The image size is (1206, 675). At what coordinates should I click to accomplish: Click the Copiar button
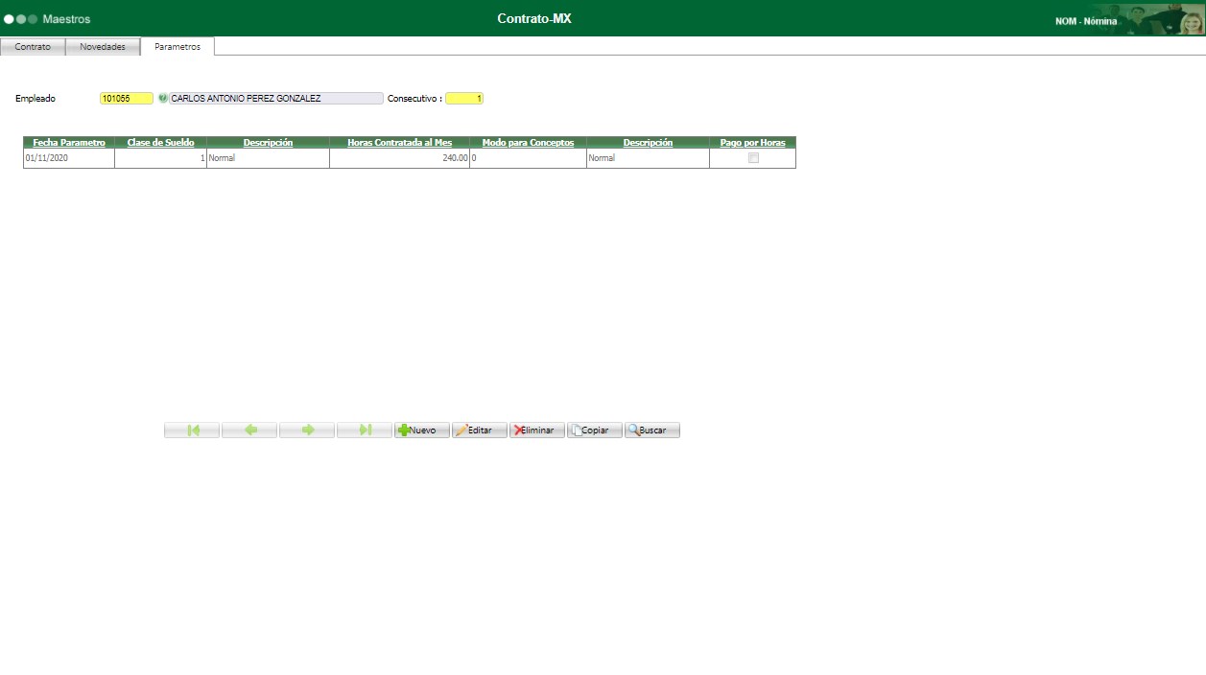(595, 431)
